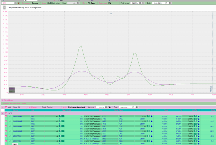Click quantity stepper on the 3975 PUT calendar row
Screen dimensions: 216x145
click(x=60, y=126)
